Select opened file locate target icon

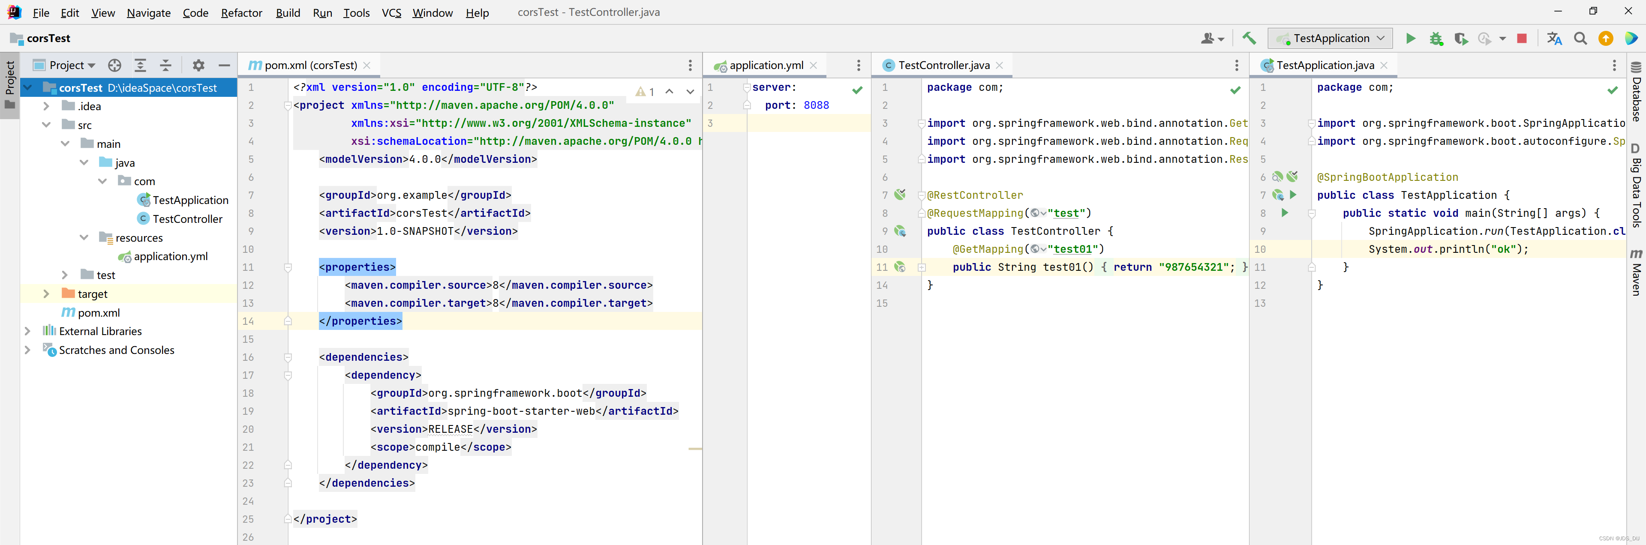pyautogui.click(x=114, y=65)
